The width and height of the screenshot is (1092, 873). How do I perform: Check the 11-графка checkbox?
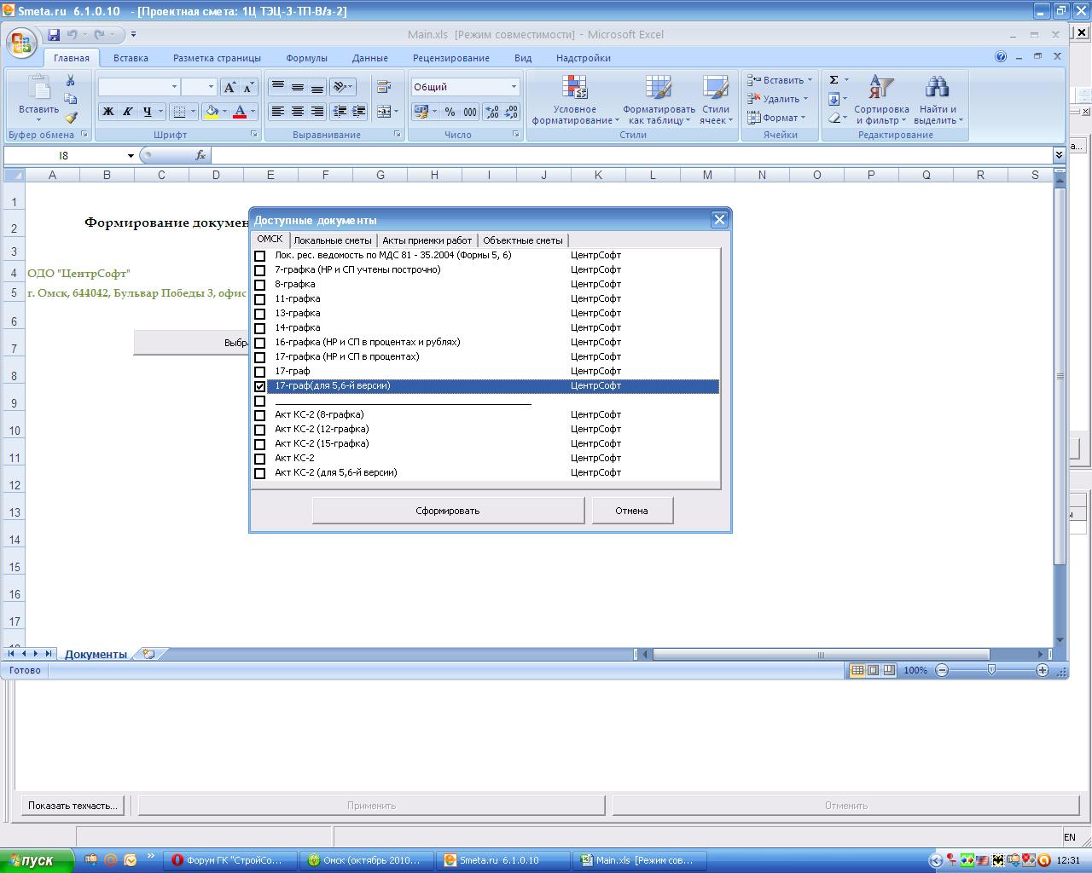pos(260,299)
